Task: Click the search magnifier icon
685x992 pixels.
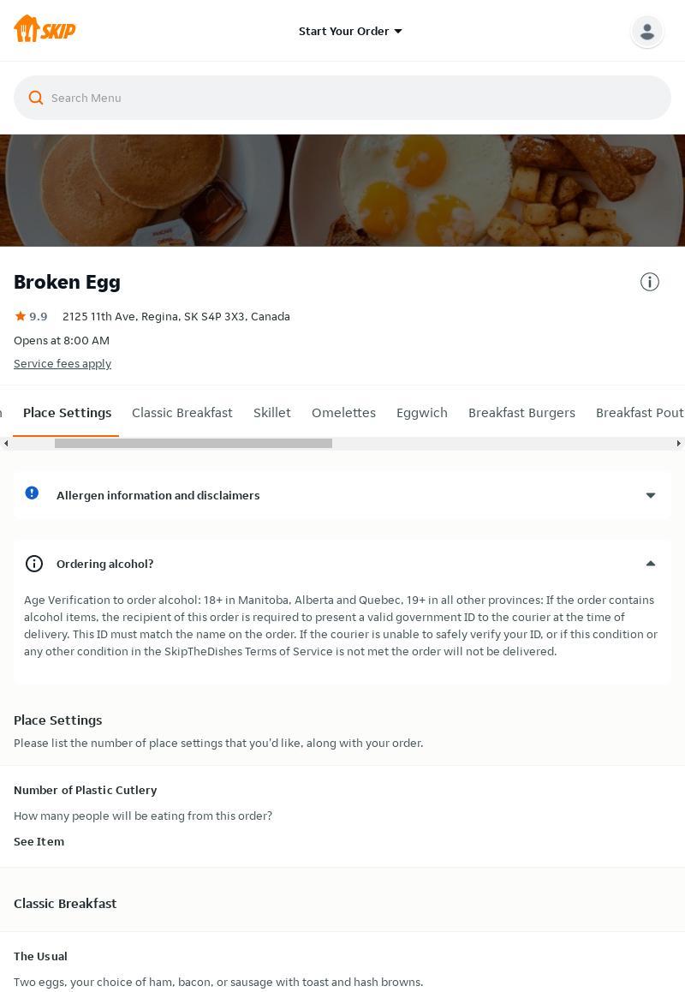Action: click(x=36, y=98)
